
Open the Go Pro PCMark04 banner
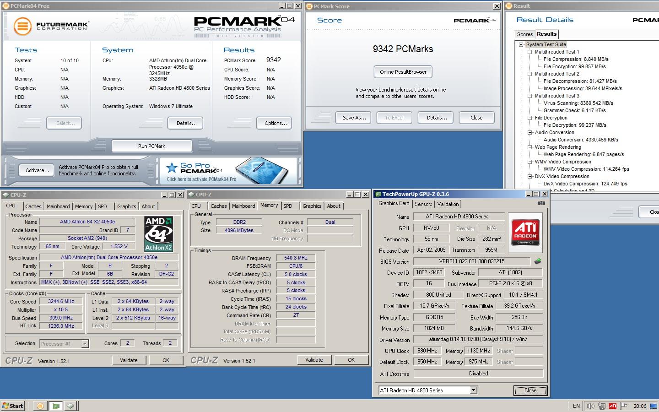point(229,170)
